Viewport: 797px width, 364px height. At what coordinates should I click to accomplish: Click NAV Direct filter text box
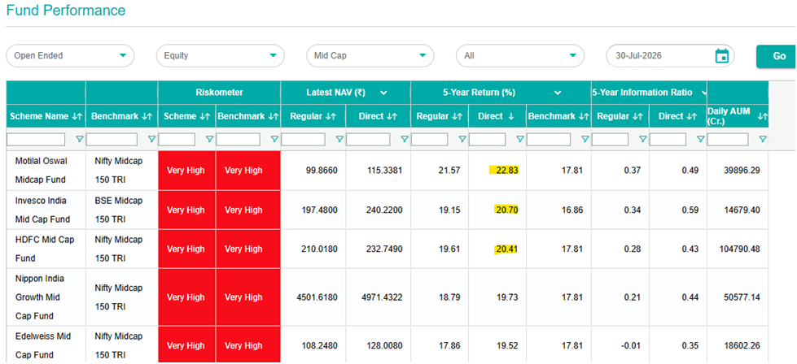368,139
